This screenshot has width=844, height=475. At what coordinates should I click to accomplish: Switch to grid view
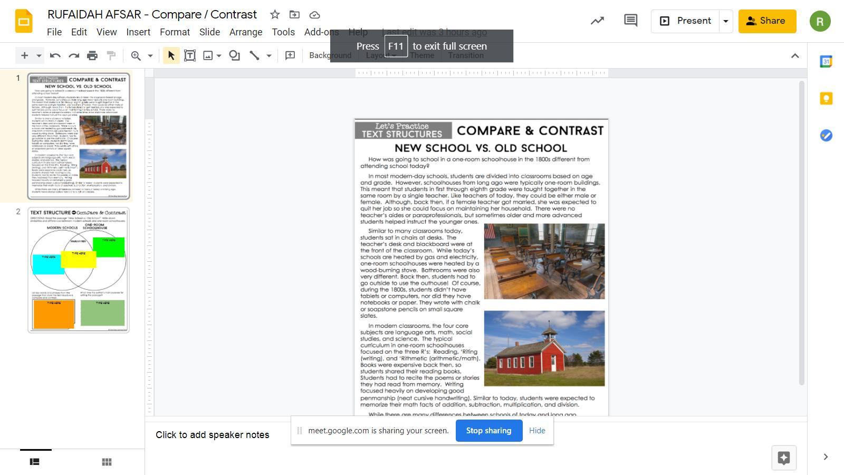[107, 462]
